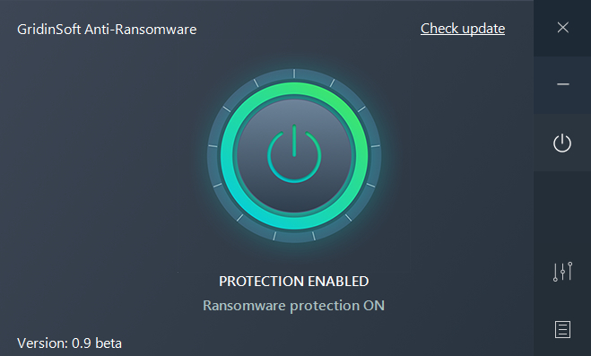Select the power protection tab in sidebar
Viewport: 591px width, 356px height.
(562, 143)
